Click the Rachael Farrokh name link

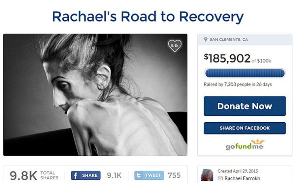pos(242,178)
